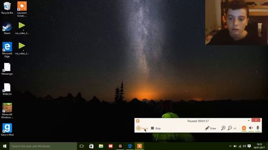Click the x1 zoom level indicator
This screenshot has height=150, width=268.
tap(235, 128)
